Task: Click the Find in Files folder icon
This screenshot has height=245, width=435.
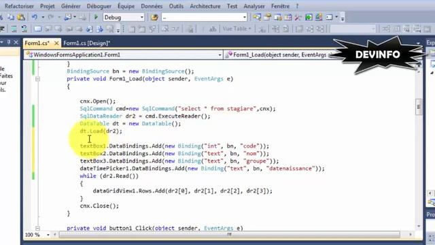Action: coord(154,17)
